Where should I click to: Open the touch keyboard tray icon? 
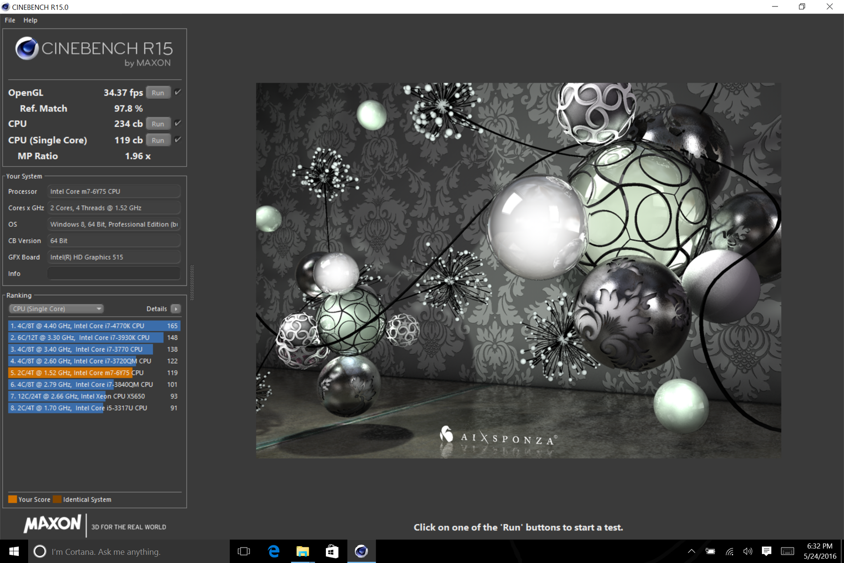pos(787,551)
